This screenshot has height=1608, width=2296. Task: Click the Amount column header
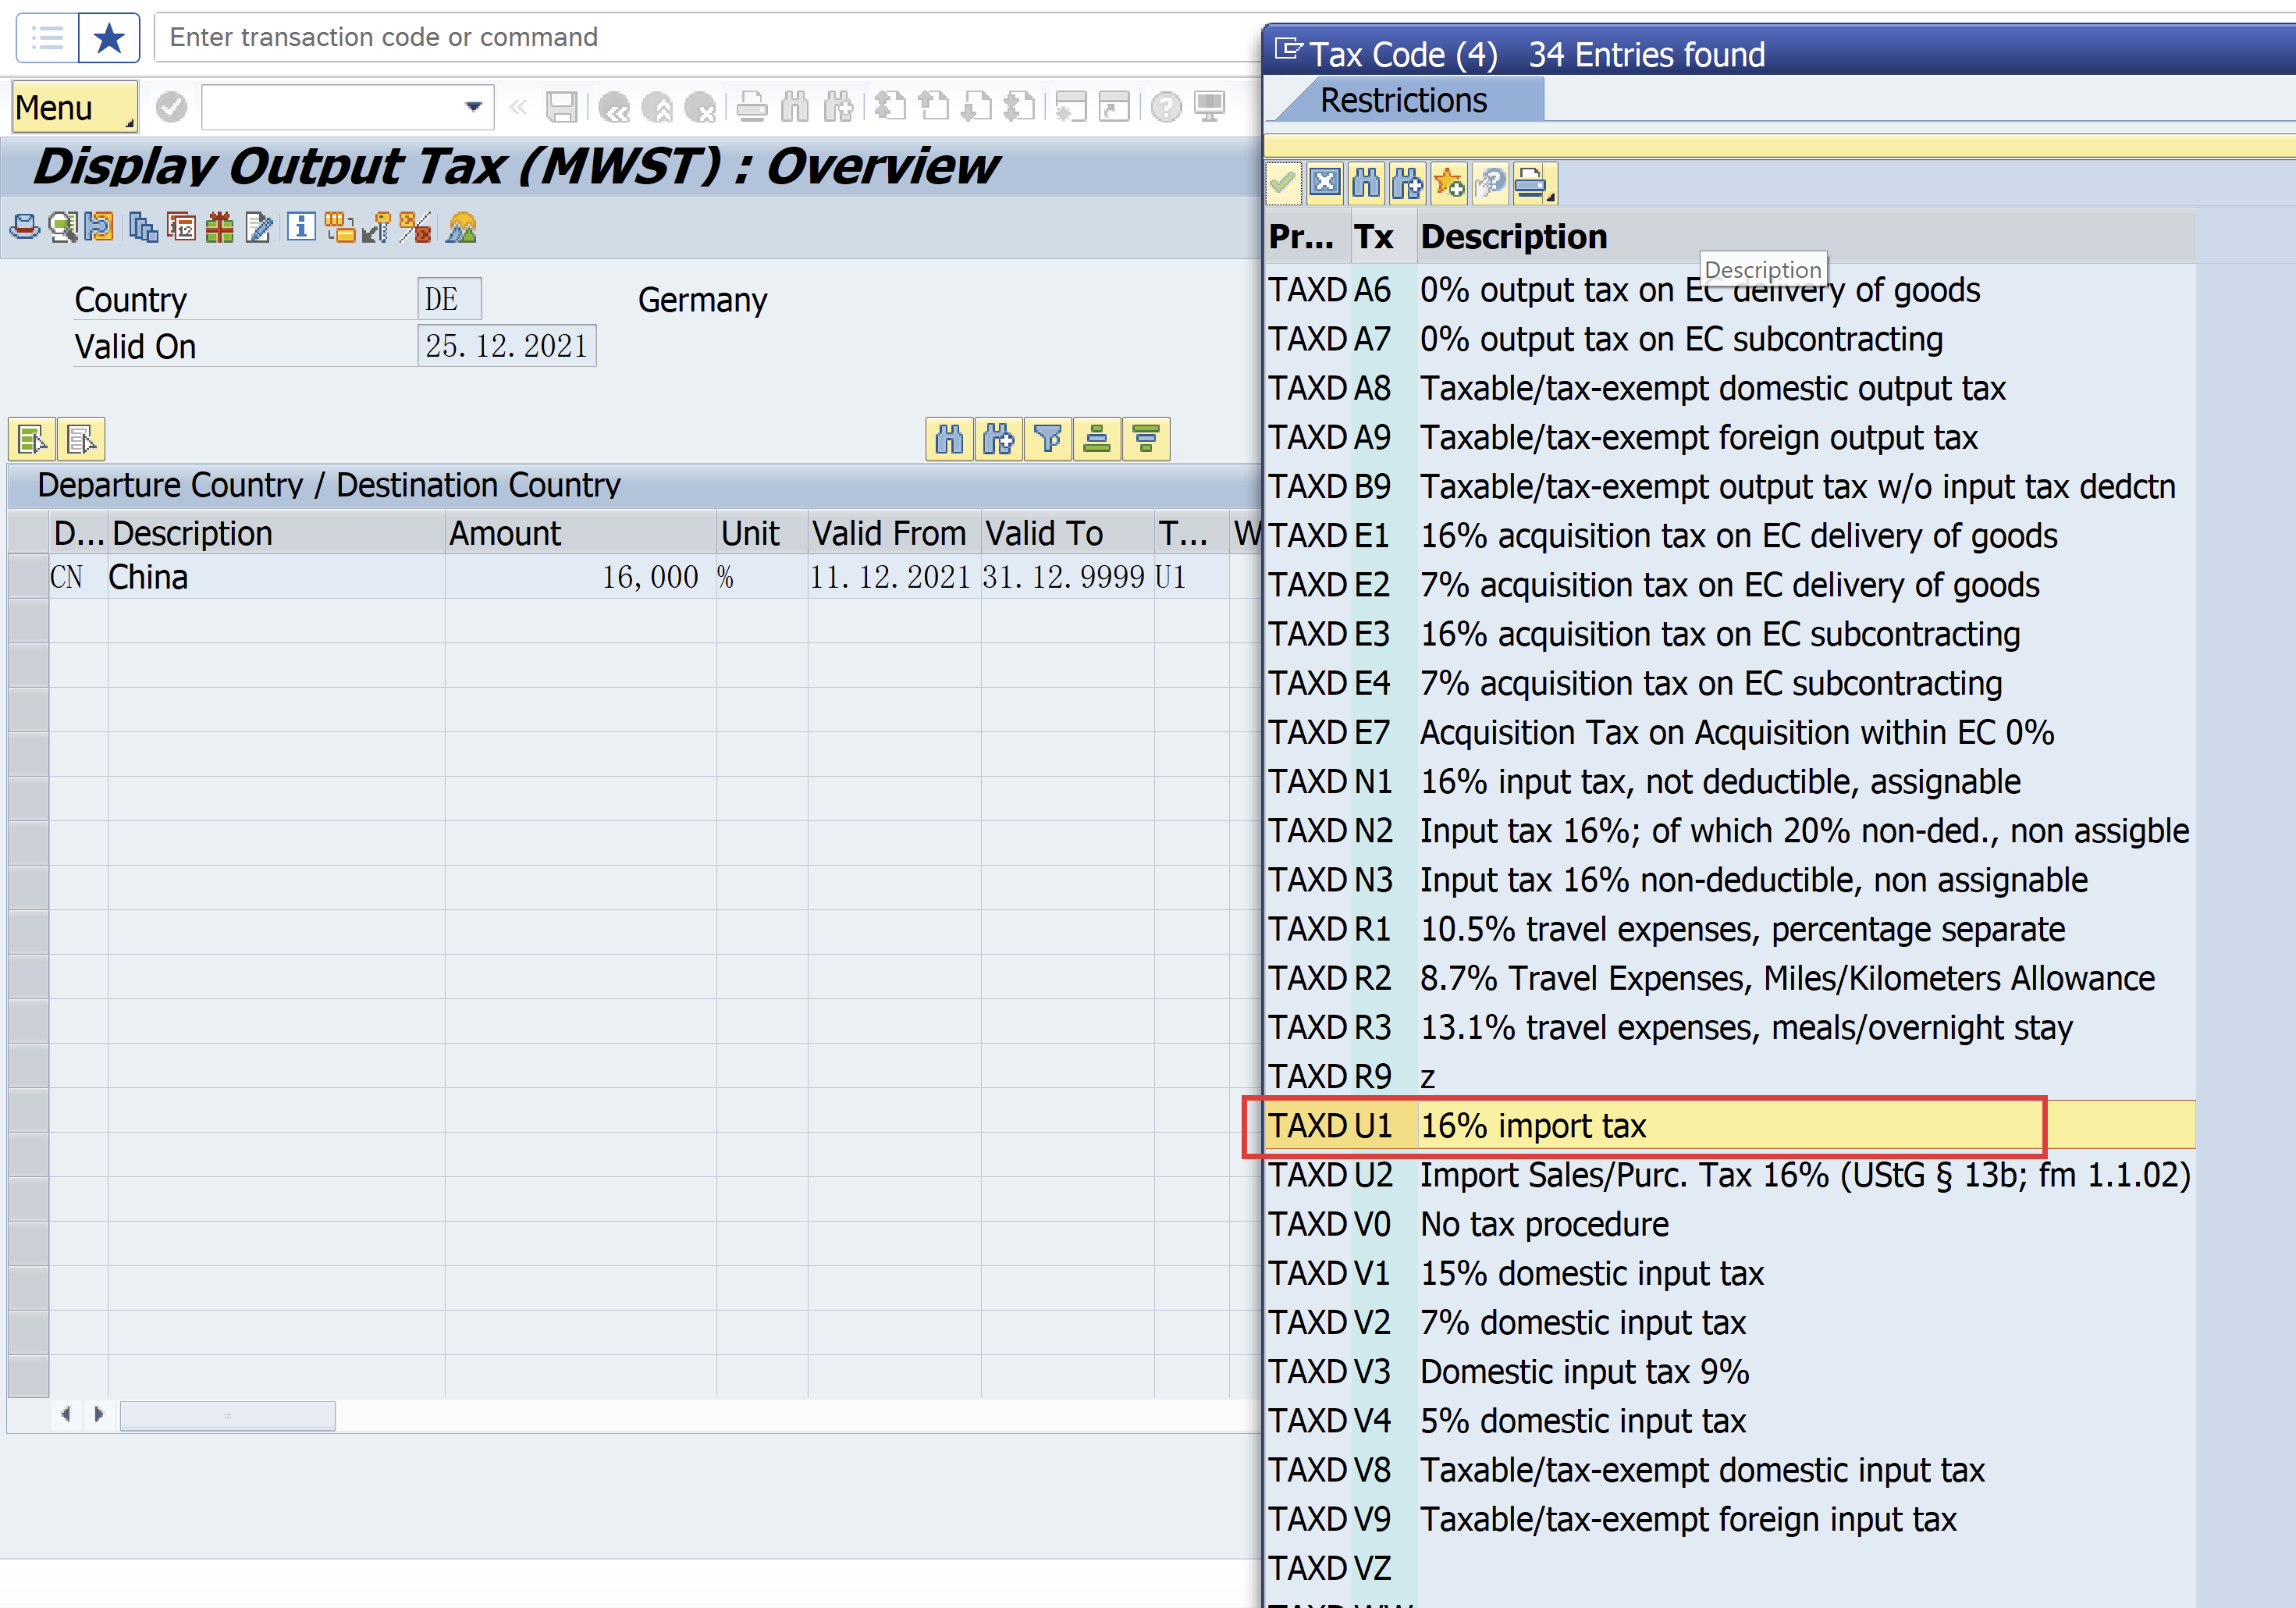(x=580, y=533)
